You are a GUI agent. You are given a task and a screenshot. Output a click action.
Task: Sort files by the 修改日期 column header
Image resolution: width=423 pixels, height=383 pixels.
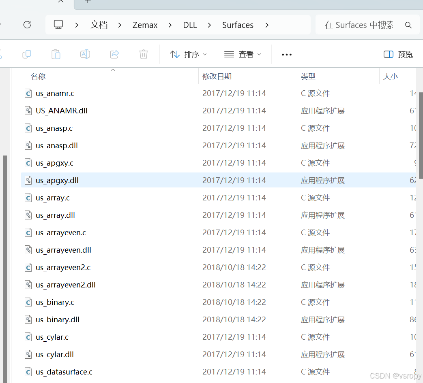pos(217,76)
